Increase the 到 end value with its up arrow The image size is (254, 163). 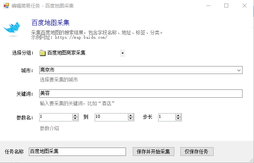(x=131, y=116)
